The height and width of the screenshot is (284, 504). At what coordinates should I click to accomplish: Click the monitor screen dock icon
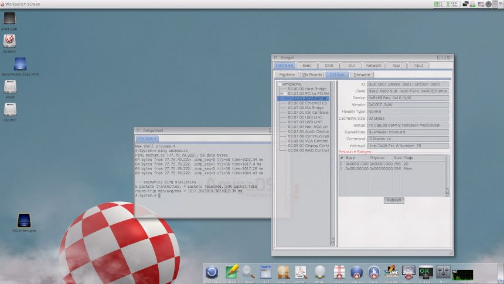coord(408,272)
